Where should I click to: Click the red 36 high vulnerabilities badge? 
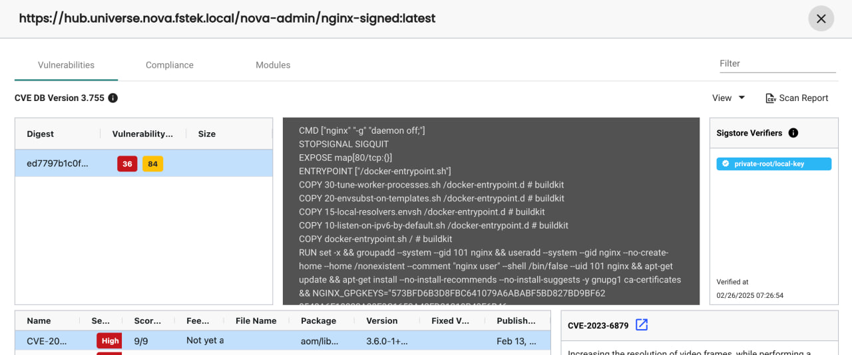127,164
